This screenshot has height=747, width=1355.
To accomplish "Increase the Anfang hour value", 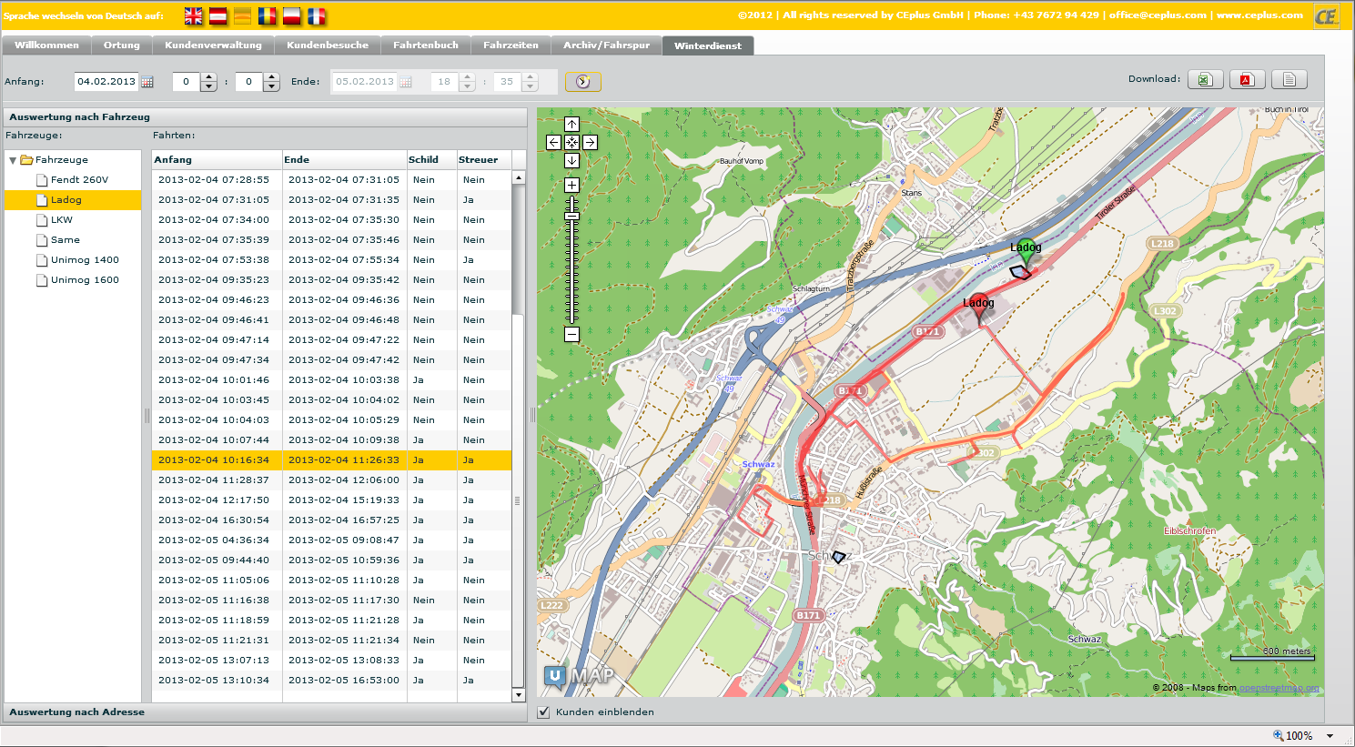I will click(208, 77).
